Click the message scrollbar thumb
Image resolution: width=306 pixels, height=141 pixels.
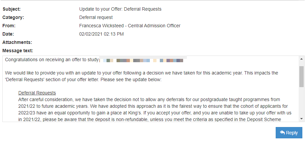pyautogui.click(x=302, y=76)
